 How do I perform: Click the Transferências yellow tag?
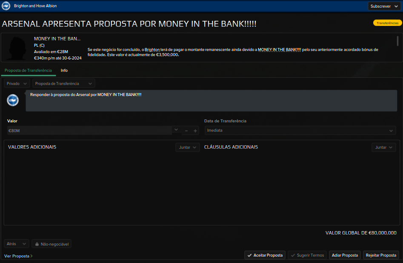pos(387,23)
